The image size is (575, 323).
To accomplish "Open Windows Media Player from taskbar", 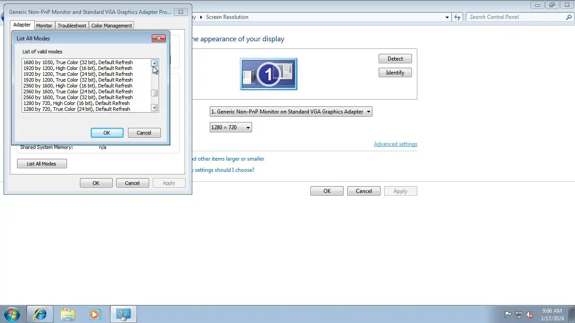I will tap(95, 314).
